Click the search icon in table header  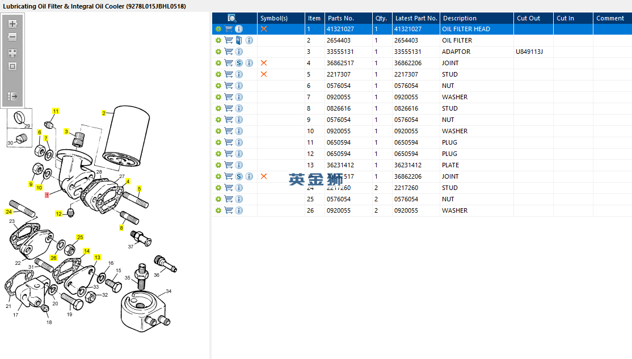click(x=232, y=18)
